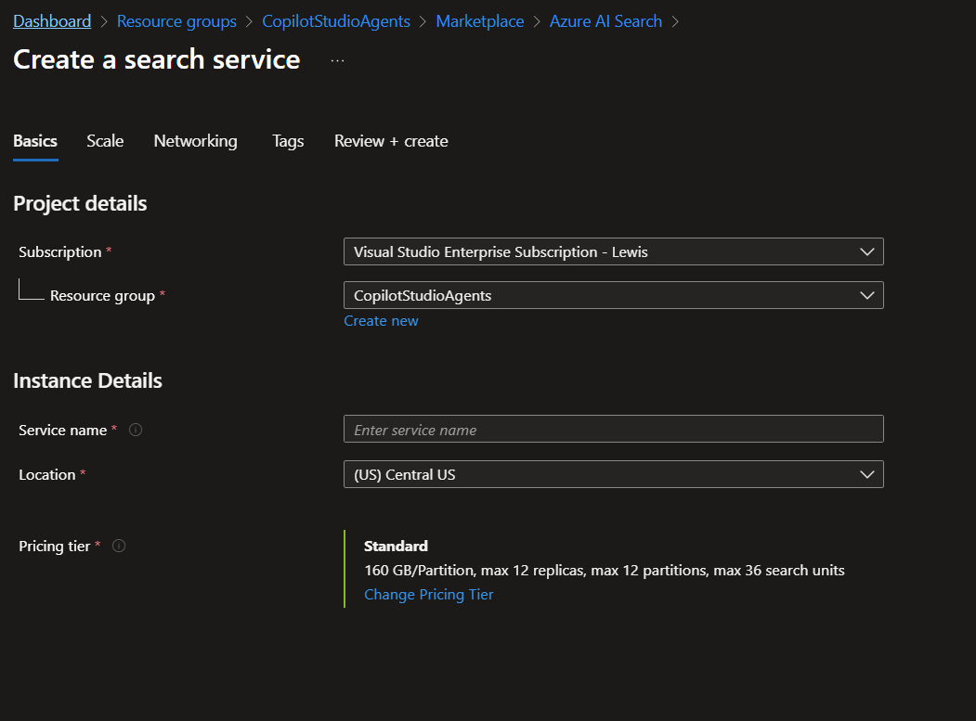This screenshot has height=721, width=976.
Task: Click the Dashboard breadcrumb link
Action: pos(51,20)
